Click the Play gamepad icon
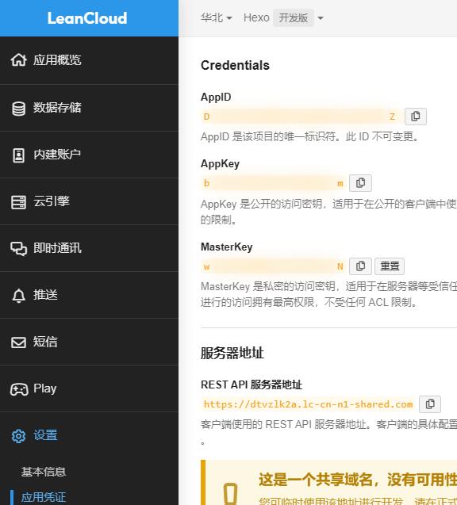This screenshot has width=457, height=505. [x=19, y=389]
